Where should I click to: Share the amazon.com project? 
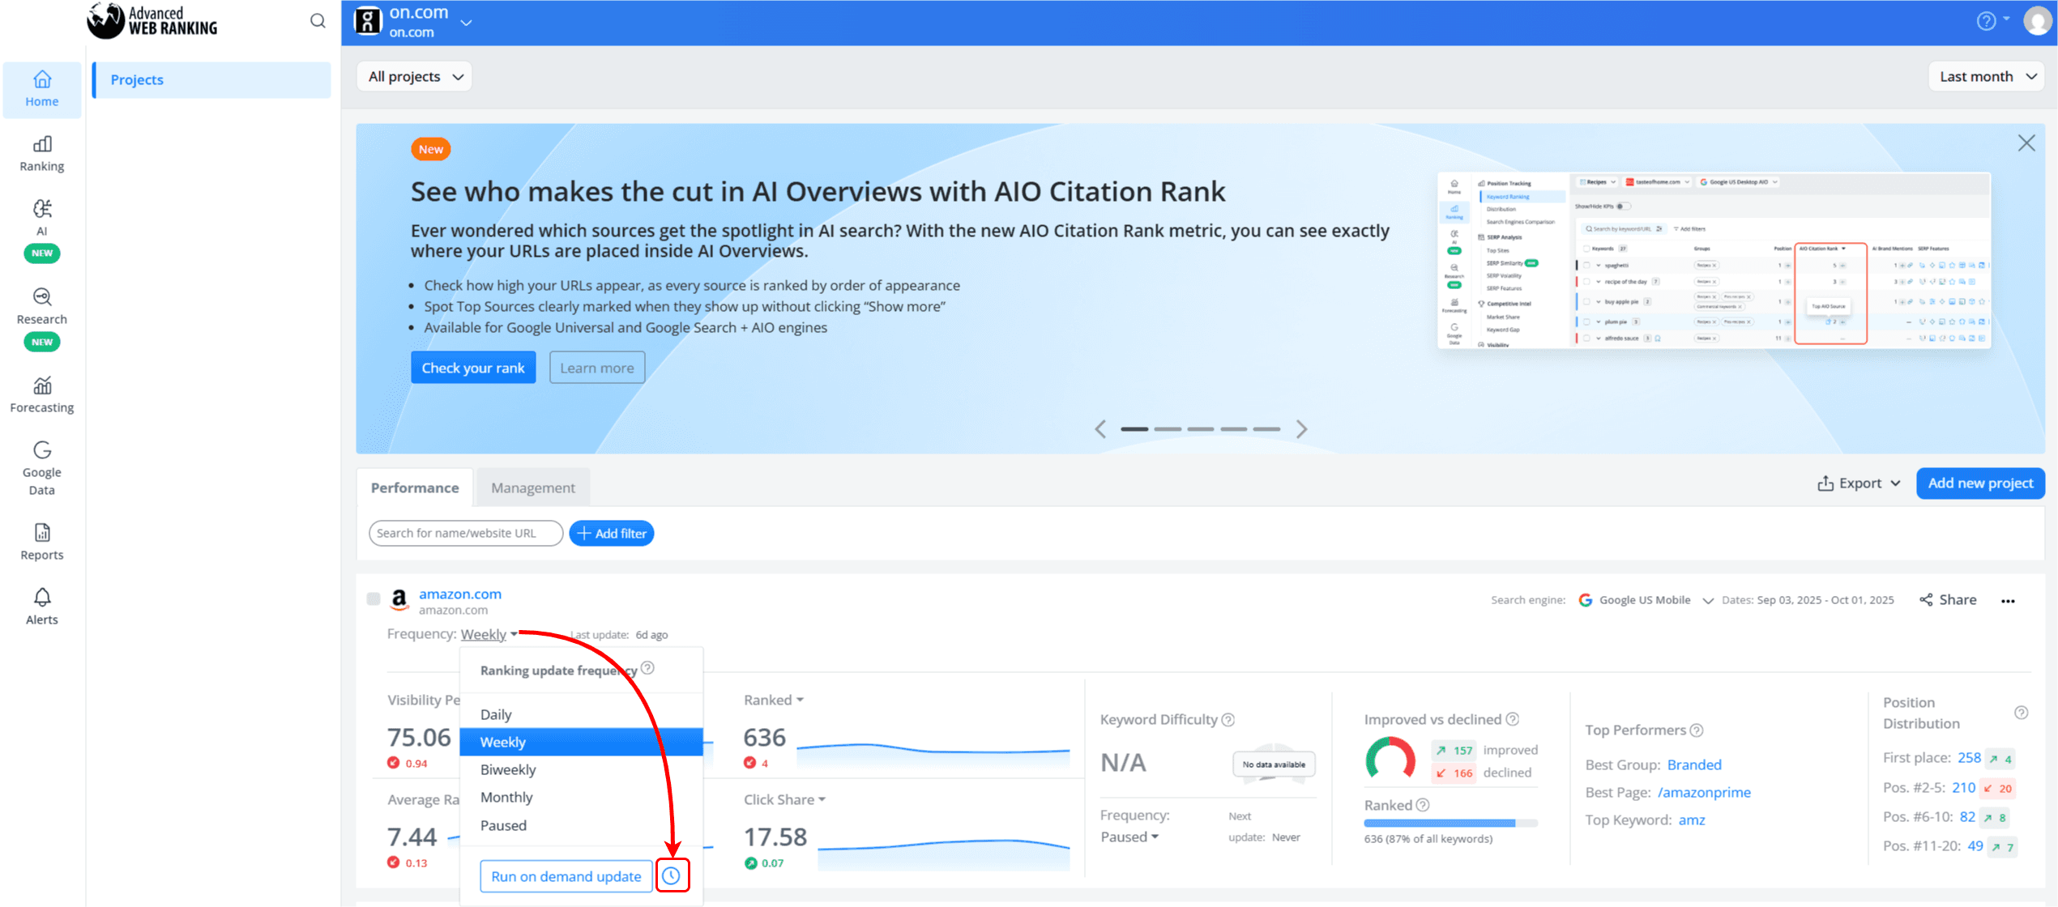[1948, 600]
